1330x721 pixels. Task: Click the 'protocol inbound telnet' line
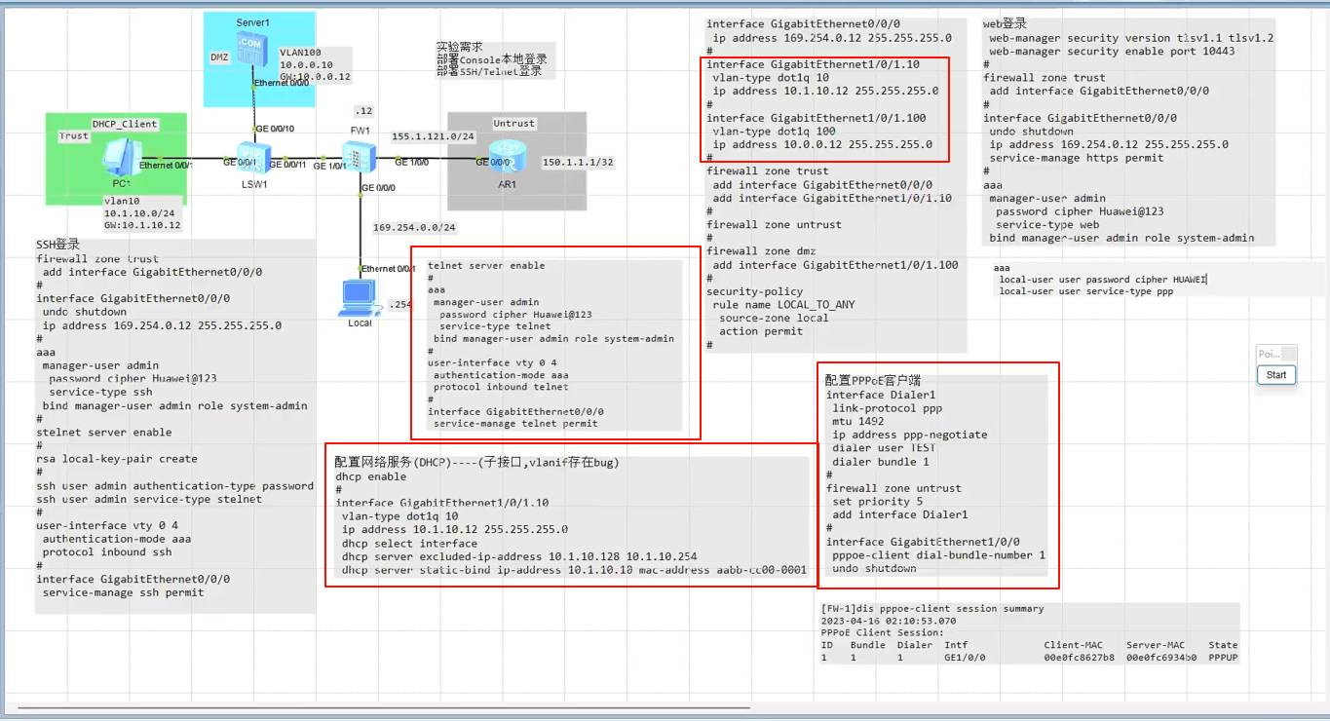point(501,387)
